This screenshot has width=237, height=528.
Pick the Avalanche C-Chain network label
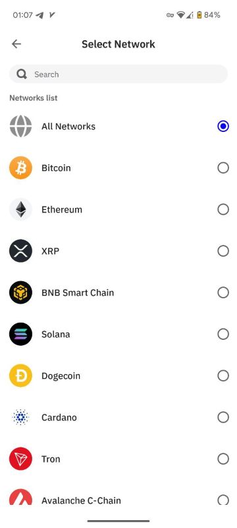pos(81,500)
